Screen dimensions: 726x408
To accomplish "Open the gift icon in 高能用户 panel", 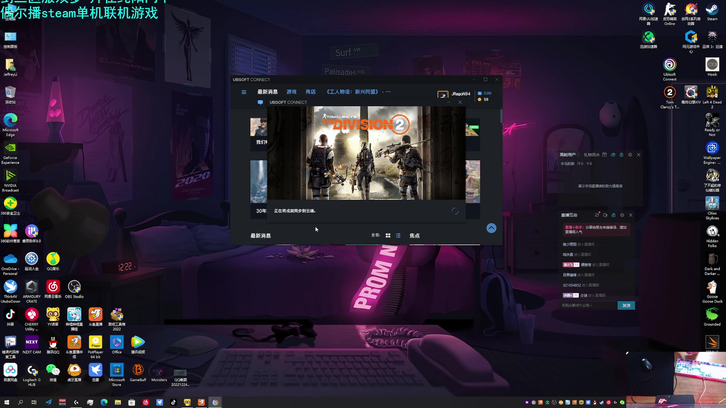I will (x=605, y=155).
